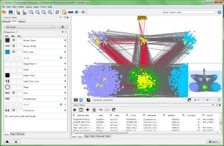Click the Import Table from File icon

(x=24, y=12)
